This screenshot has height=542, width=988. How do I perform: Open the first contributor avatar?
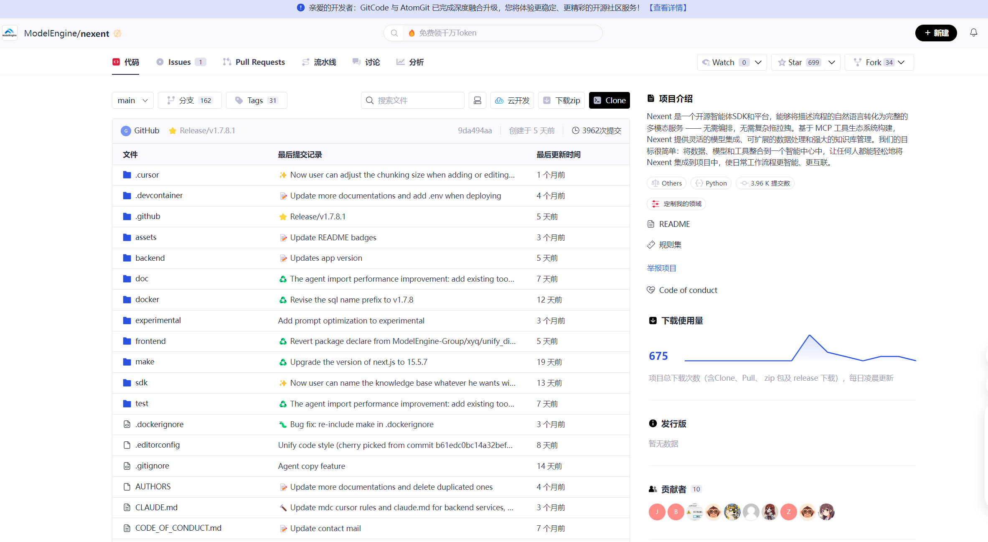pos(657,511)
